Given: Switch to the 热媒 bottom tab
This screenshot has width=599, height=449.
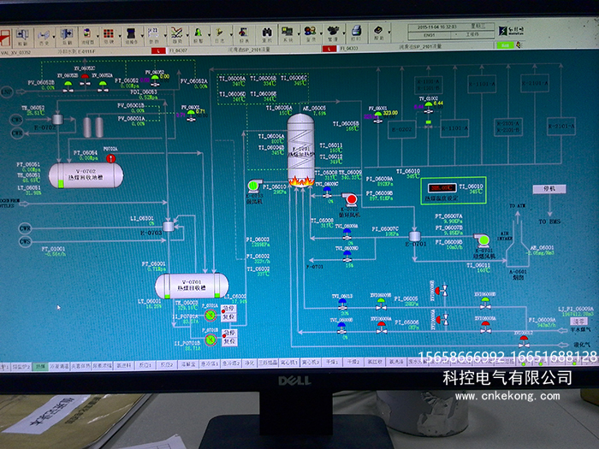Looking at the screenshot, I should [x=40, y=364].
